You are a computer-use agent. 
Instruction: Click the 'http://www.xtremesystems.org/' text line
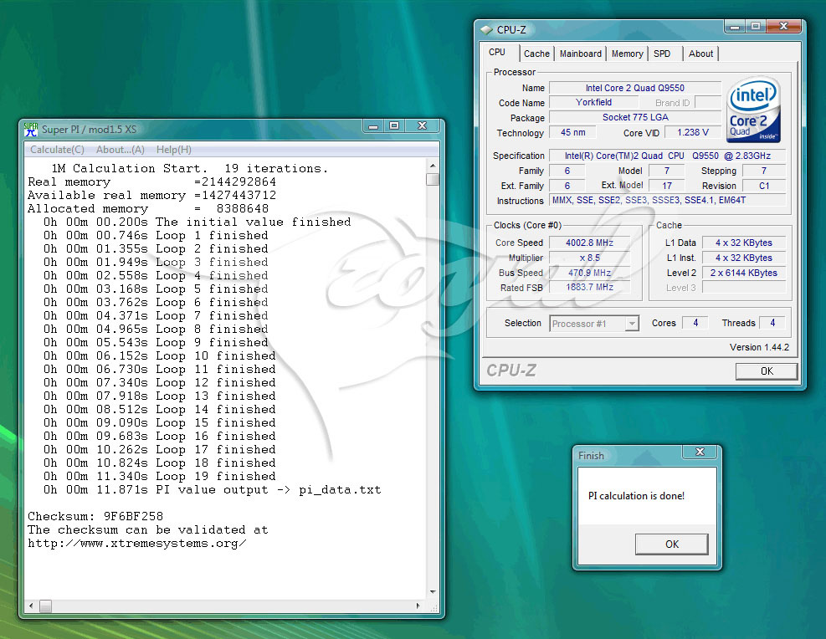137,543
